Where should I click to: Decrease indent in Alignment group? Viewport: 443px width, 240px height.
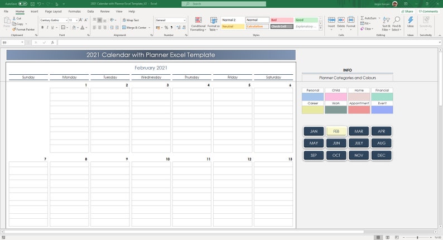point(112,27)
